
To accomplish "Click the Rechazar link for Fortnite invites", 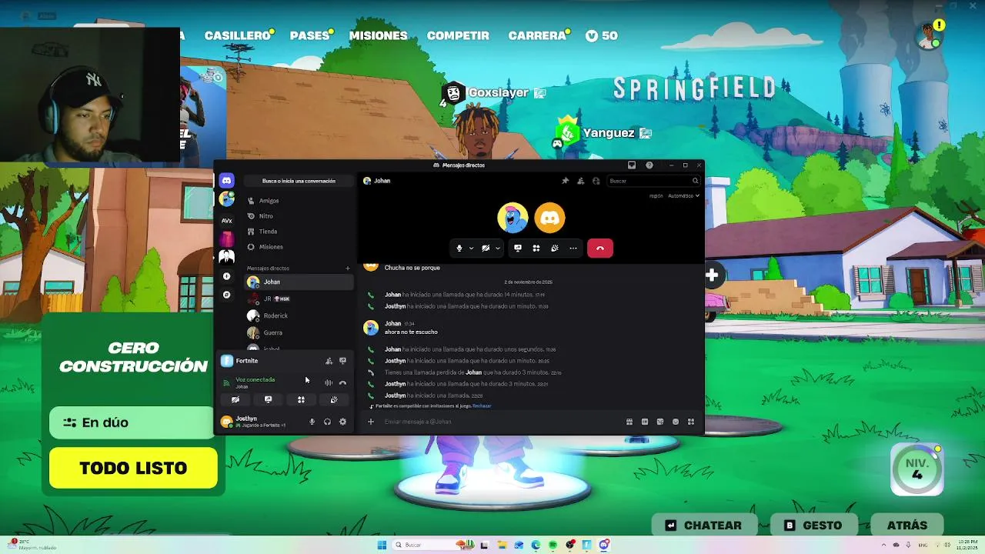I will 482,406.
